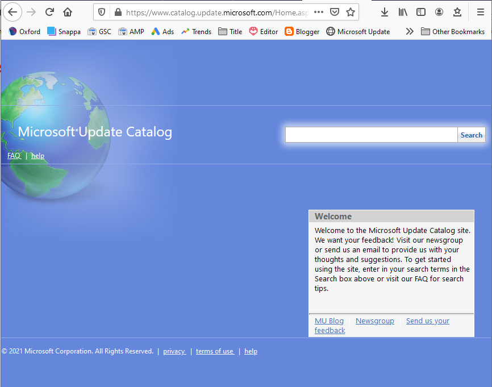Open the FAQ link under title
The width and height of the screenshot is (492, 387).
coord(14,156)
